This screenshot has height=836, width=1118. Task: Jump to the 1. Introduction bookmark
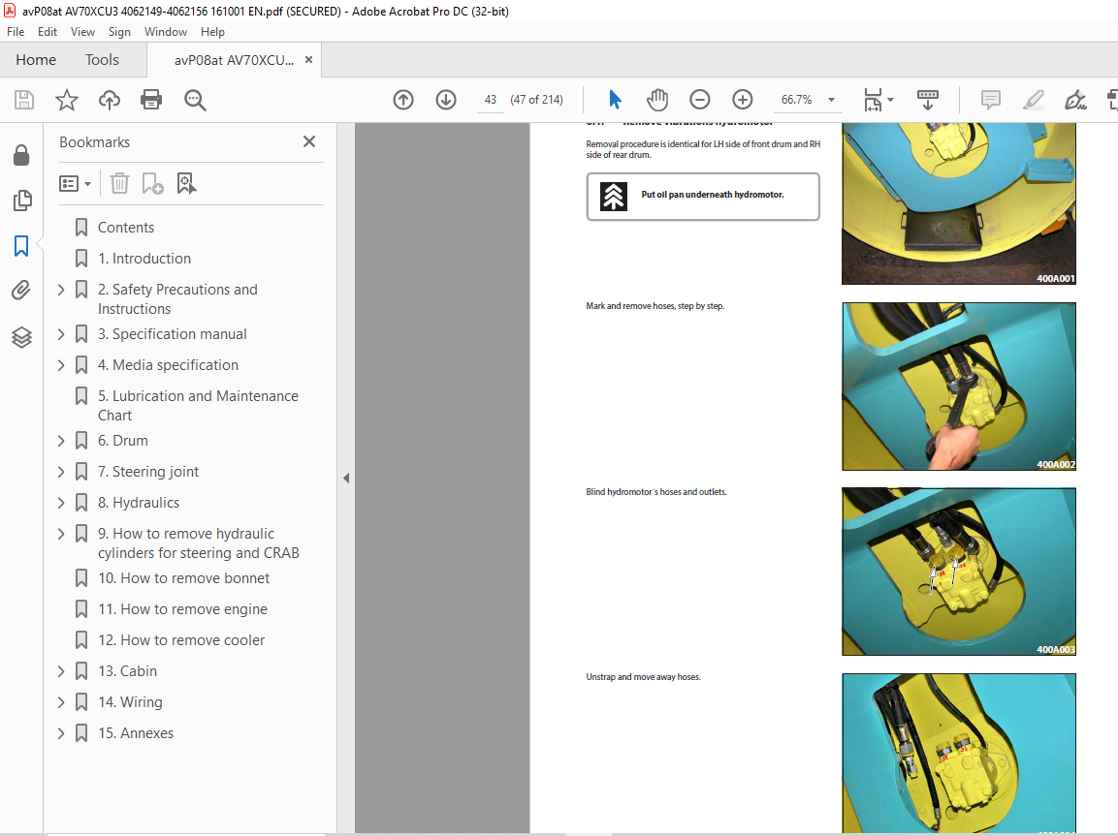pos(144,259)
